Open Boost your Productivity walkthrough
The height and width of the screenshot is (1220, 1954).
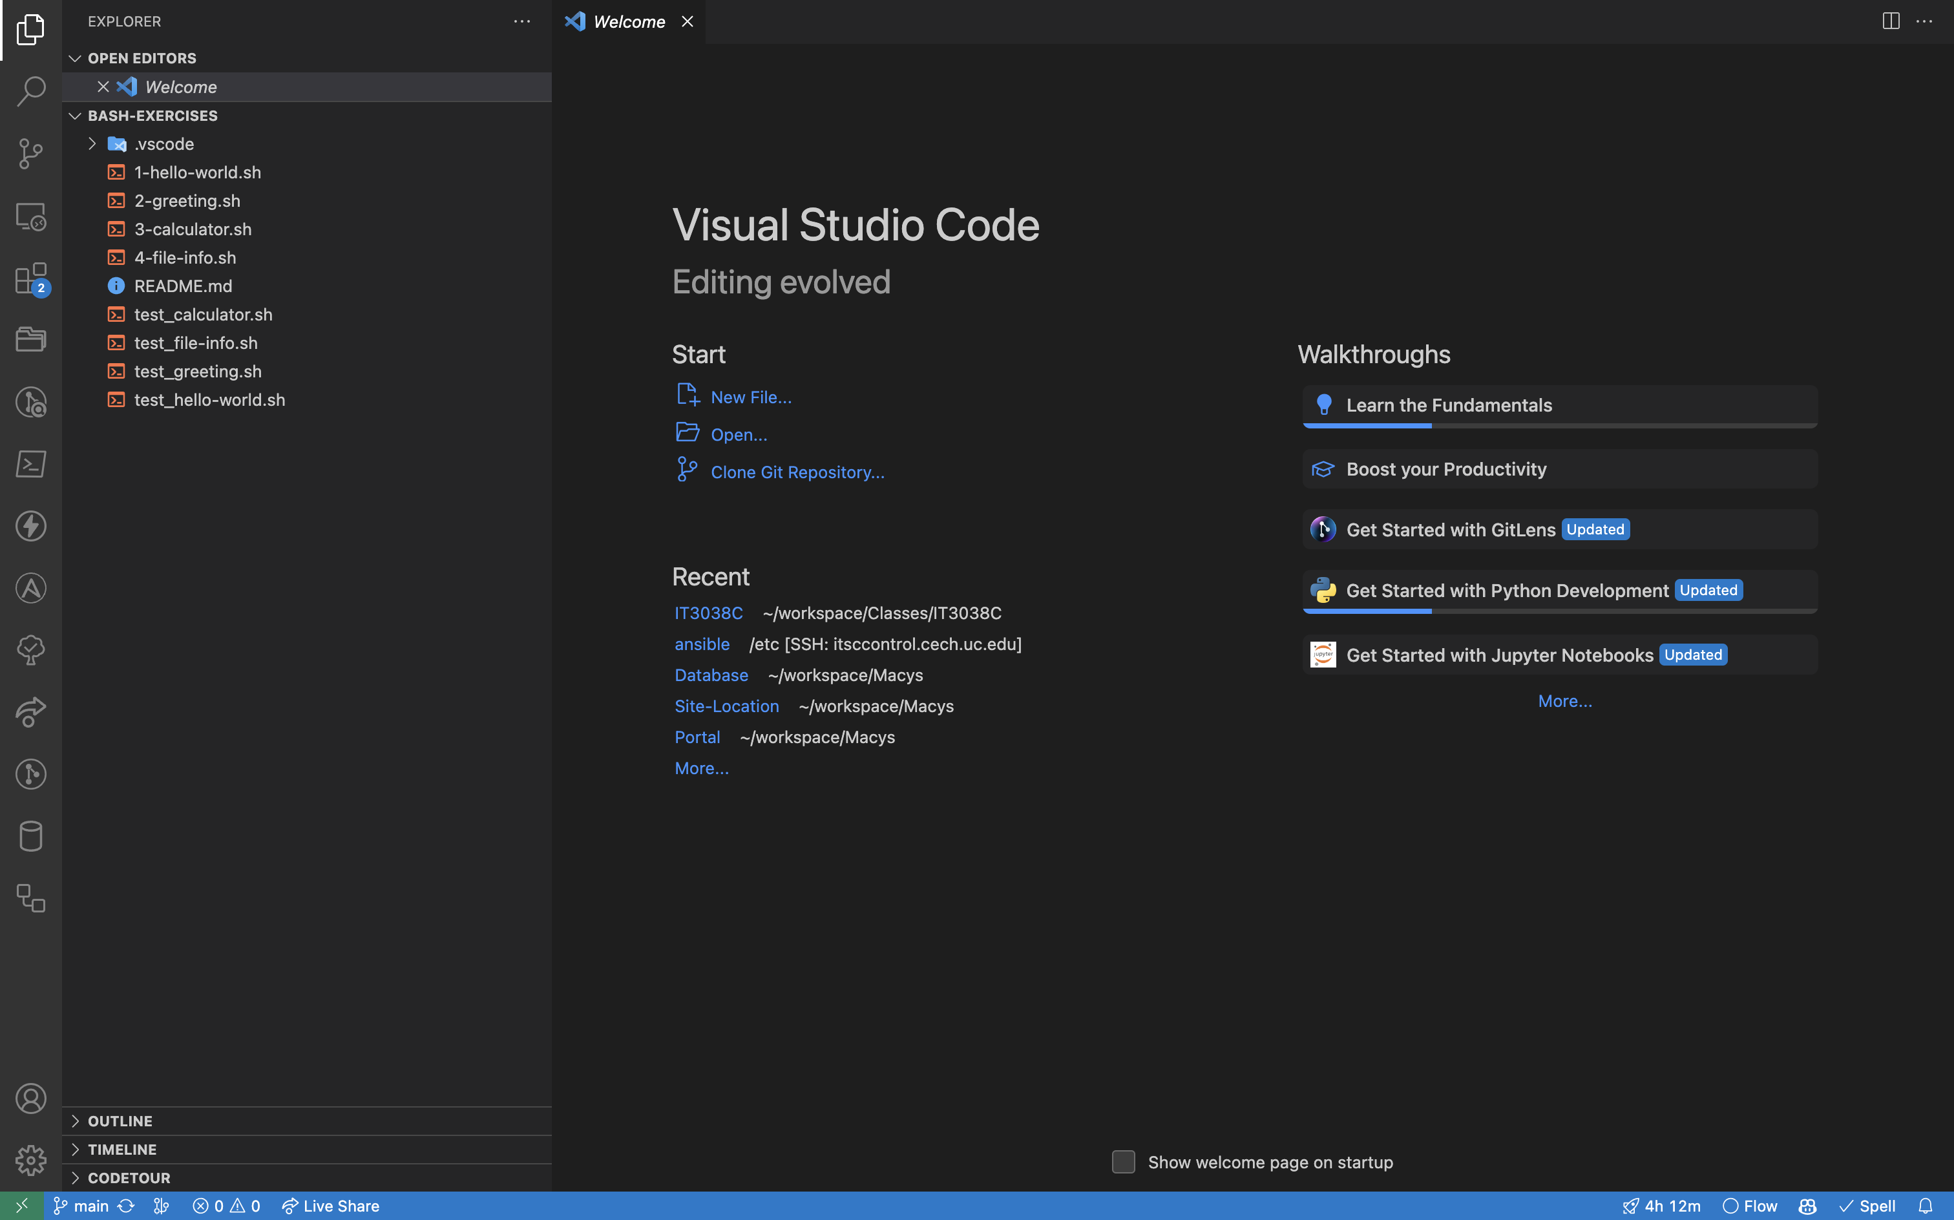(1559, 468)
